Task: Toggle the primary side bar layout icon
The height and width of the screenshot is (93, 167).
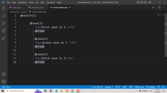Action: [x=138, y=2]
